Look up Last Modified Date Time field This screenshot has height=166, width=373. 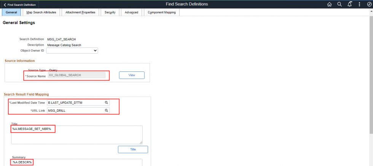coord(107,103)
